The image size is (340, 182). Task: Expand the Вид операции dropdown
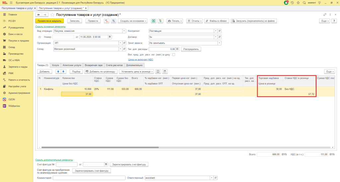click(x=124, y=31)
